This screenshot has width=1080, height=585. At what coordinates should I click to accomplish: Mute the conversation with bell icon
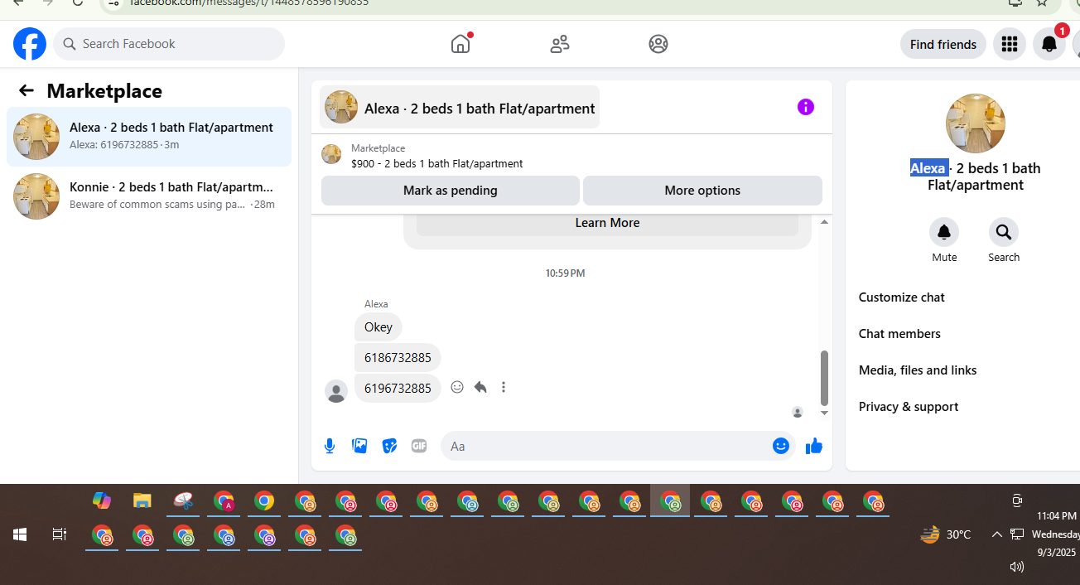point(944,232)
